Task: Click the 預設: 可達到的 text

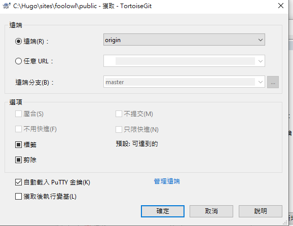Action: tap(137, 144)
